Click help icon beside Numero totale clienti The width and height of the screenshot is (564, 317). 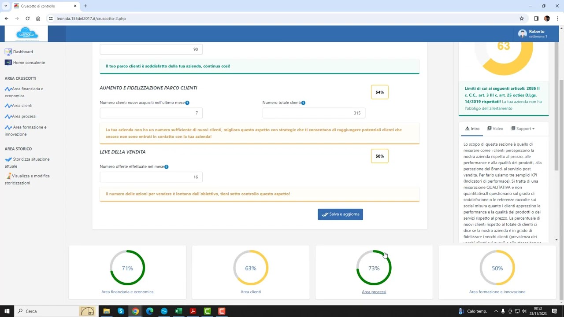[303, 103]
